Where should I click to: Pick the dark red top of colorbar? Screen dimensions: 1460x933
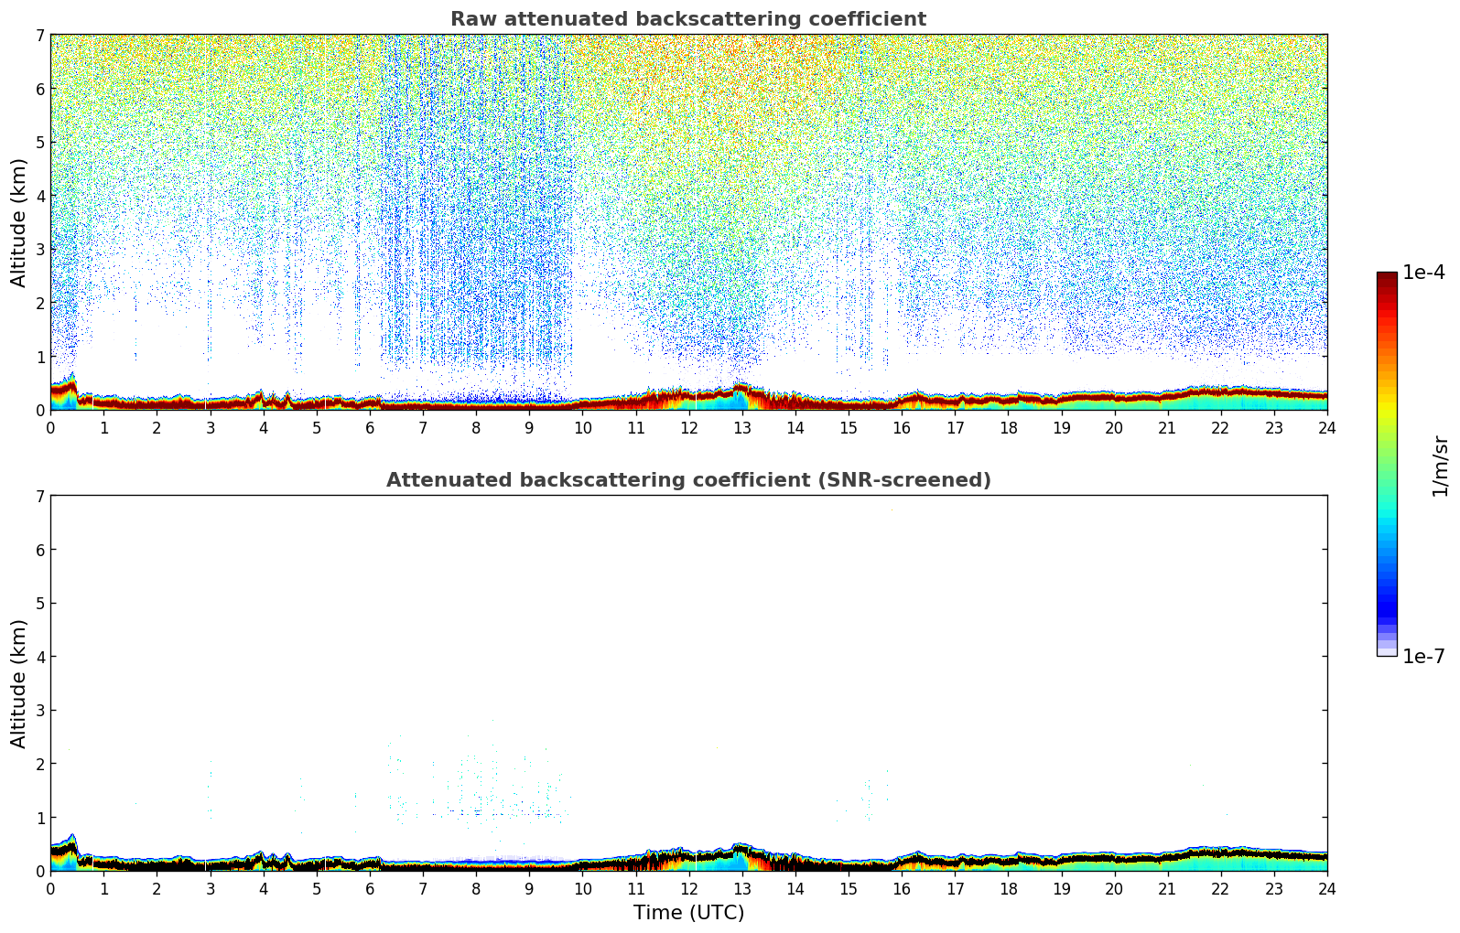[1386, 278]
